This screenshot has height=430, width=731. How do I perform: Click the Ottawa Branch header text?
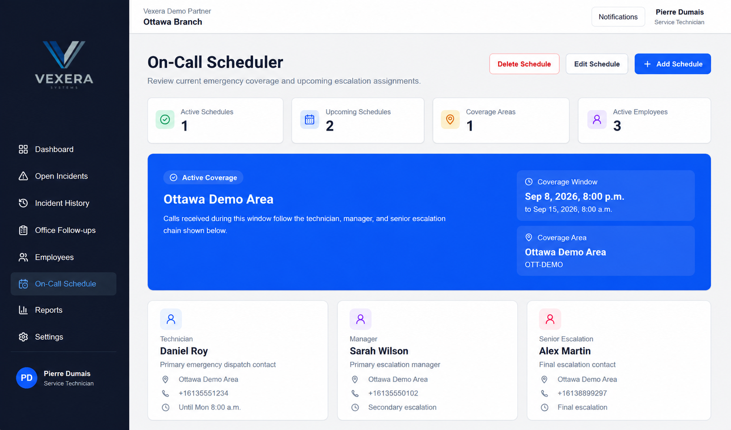coord(173,22)
